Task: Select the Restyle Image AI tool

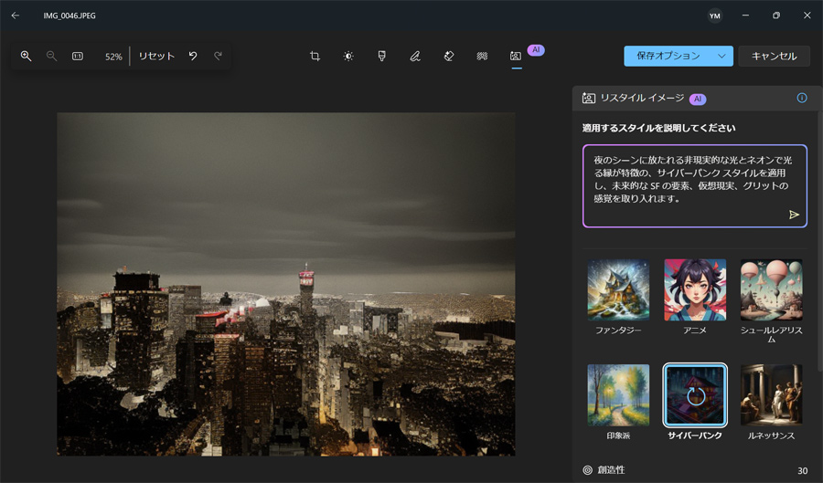Action: click(x=516, y=56)
